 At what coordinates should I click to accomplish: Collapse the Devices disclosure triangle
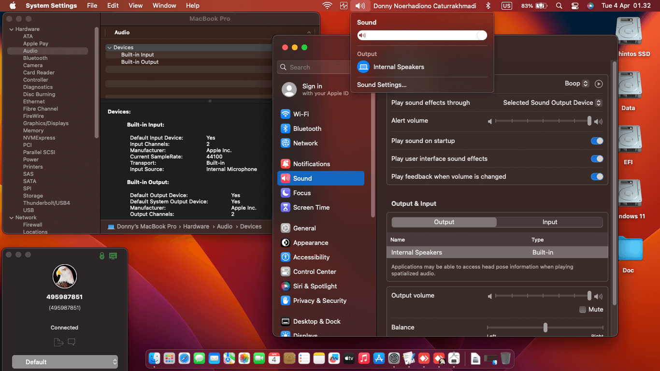(x=109, y=47)
